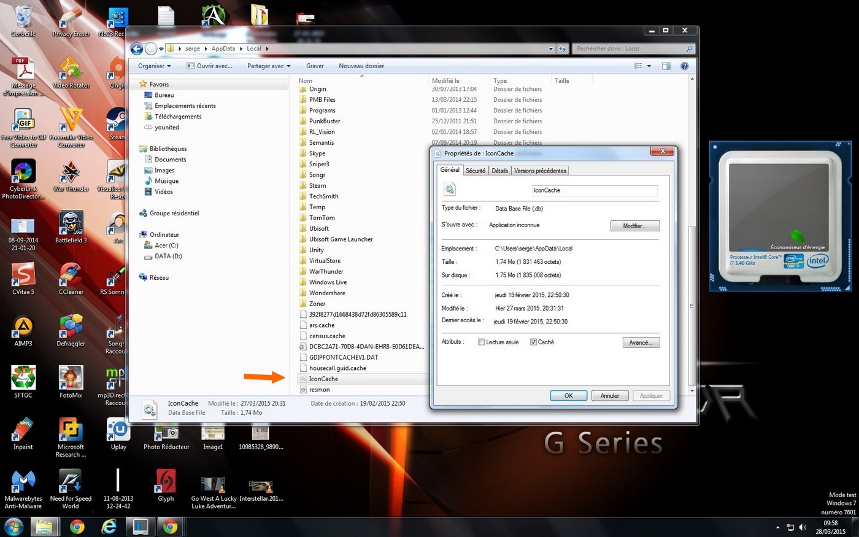This screenshot has width=859, height=537.
Task: Click Graver in the Explorer toolbar
Action: tap(315, 66)
